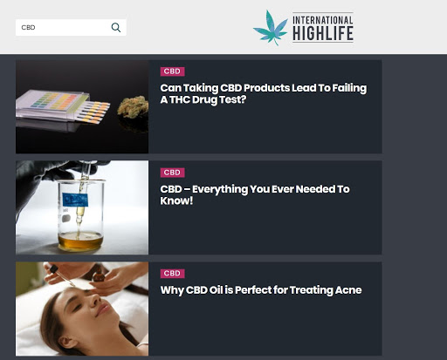
Task: Select the CBD tag above the acne article
Action: (172, 274)
